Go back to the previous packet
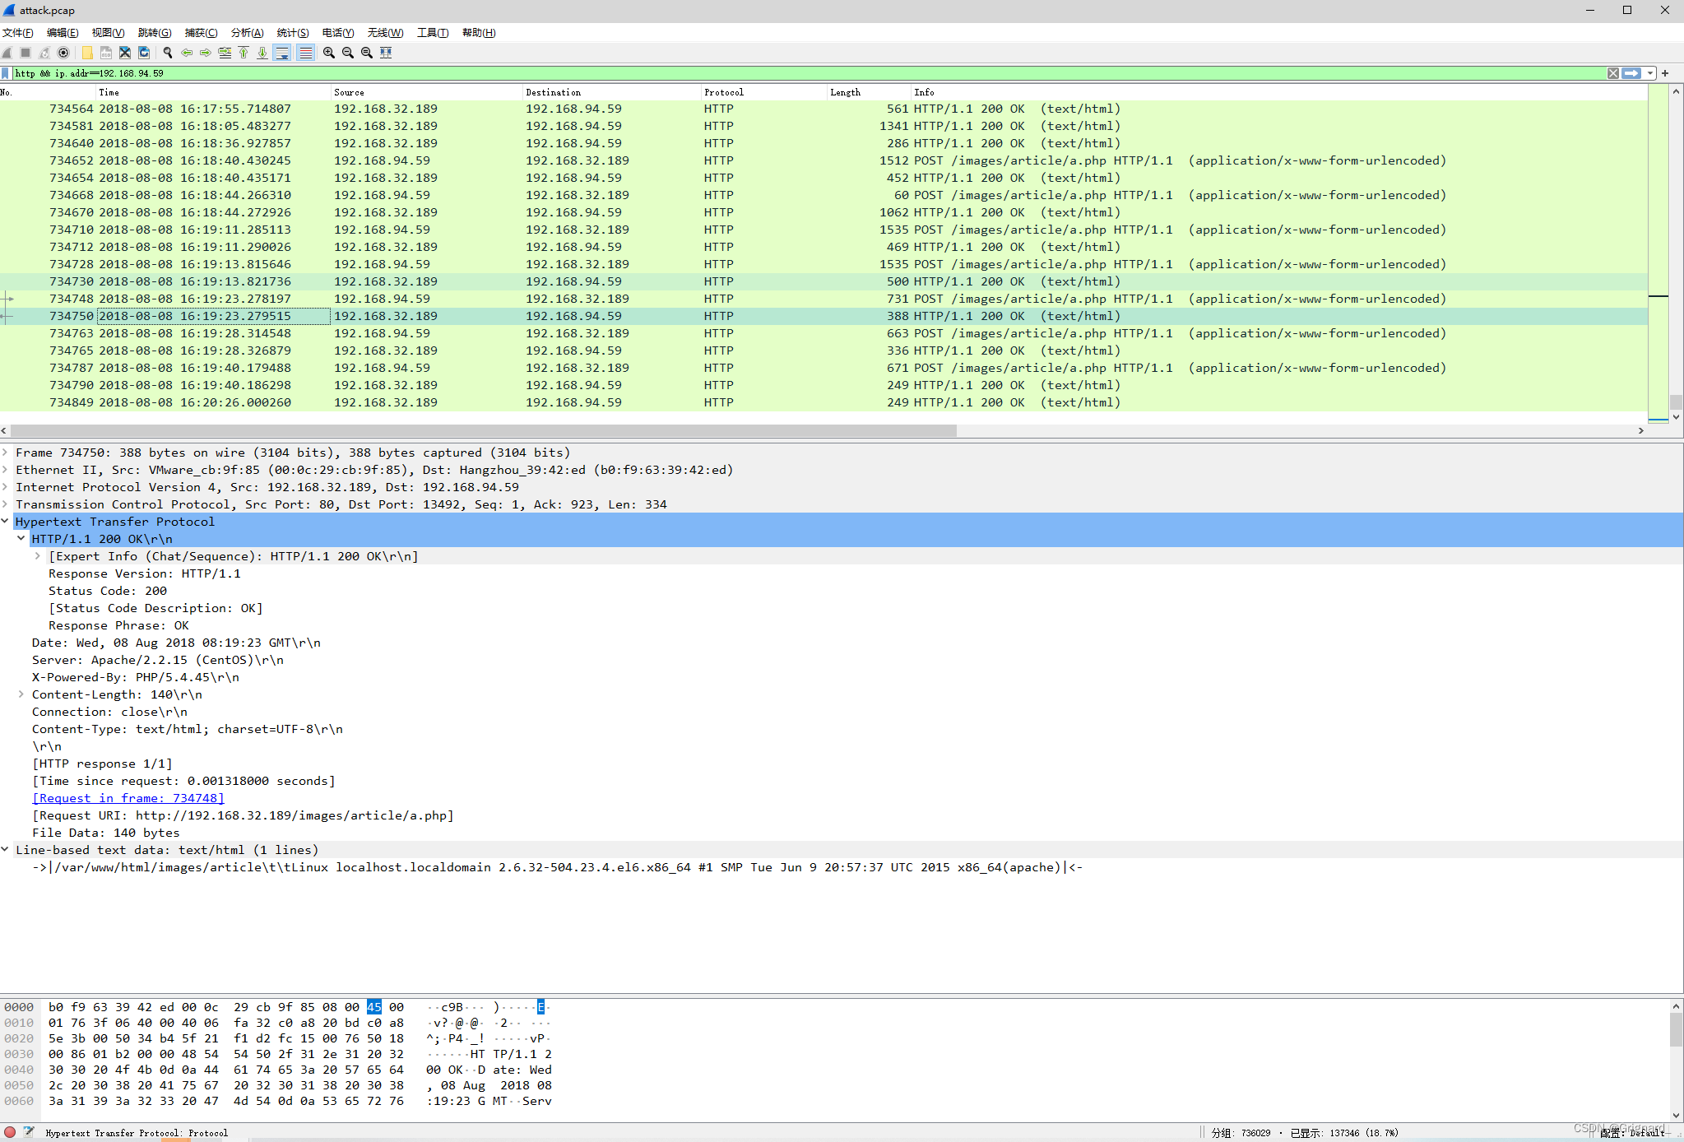 point(187,53)
